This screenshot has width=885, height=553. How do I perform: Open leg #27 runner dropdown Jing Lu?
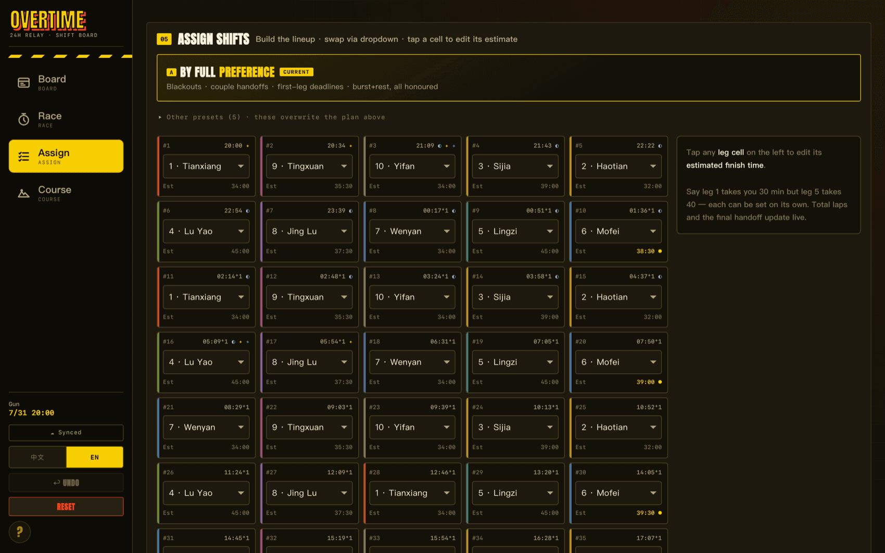pyautogui.click(x=309, y=493)
